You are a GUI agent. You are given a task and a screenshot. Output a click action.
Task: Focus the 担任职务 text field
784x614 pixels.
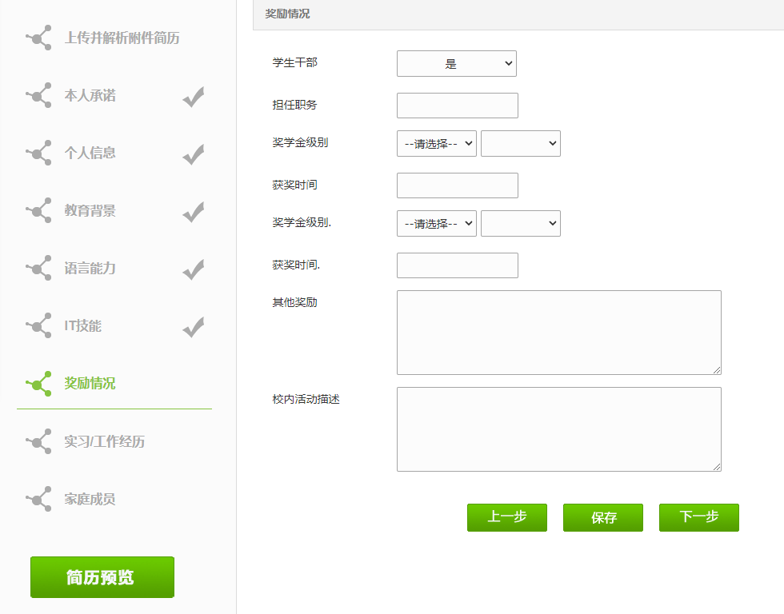click(x=457, y=106)
